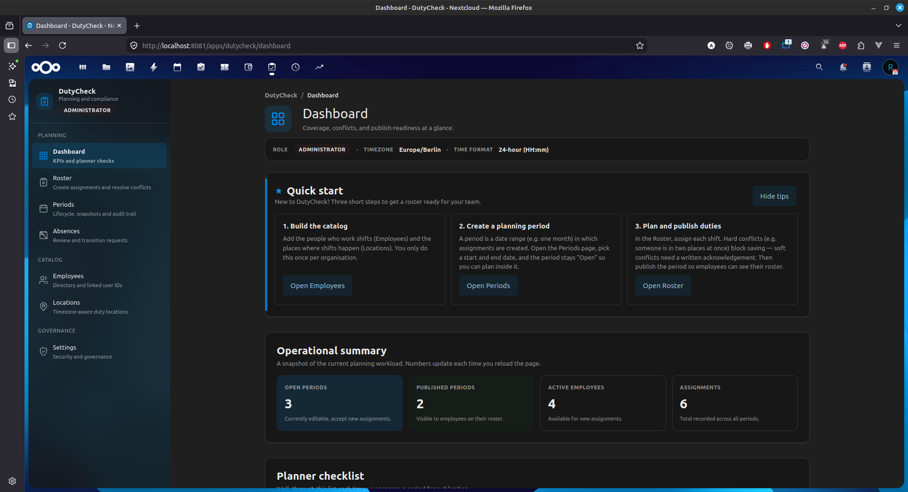Open the ticket-shaped app icon in header
Viewport: 908px width, 492px height.
pos(225,67)
